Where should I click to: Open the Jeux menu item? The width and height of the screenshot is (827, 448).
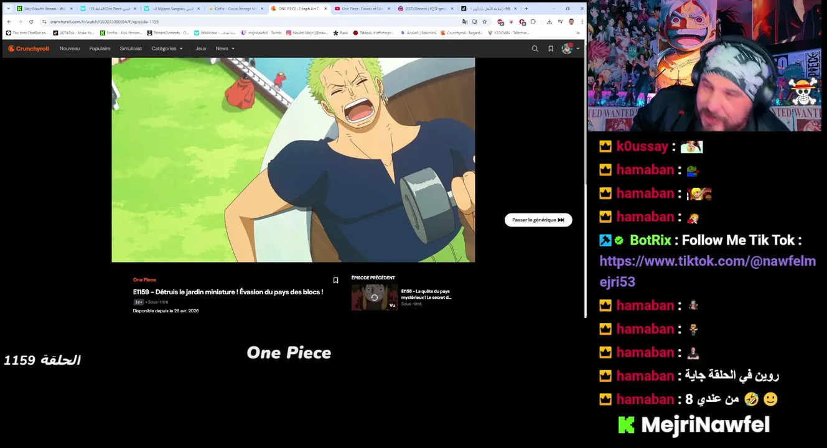(x=201, y=49)
